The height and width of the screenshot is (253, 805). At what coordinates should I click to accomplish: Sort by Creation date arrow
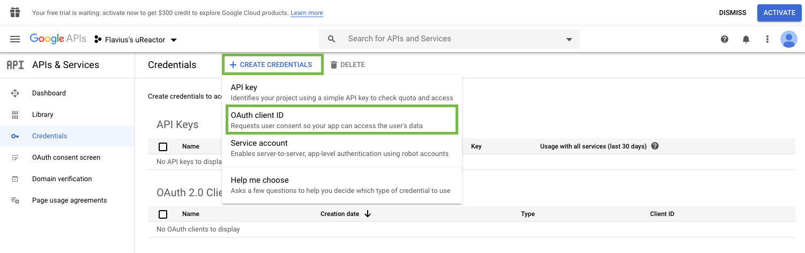[x=368, y=214]
